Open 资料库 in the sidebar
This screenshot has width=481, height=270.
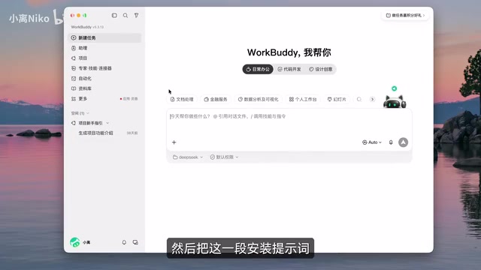tap(104, 88)
